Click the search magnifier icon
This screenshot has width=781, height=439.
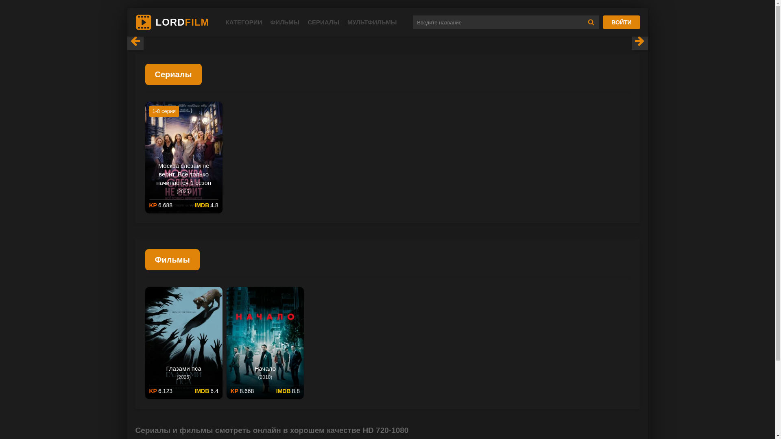point(591,22)
